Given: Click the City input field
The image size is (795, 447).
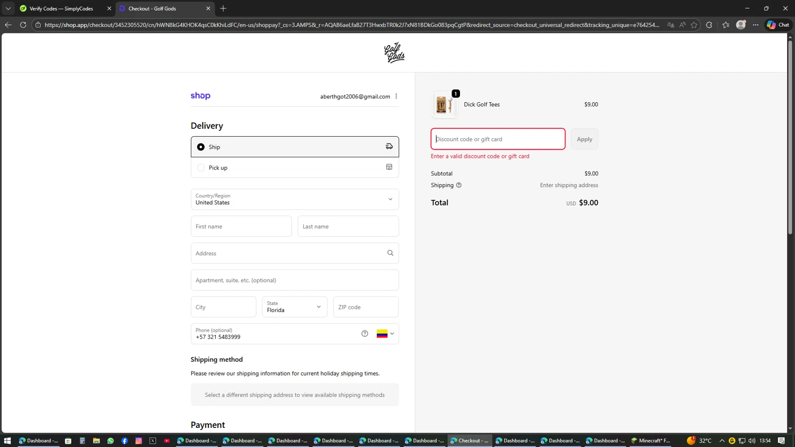Looking at the screenshot, I should [x=224, y=307].
